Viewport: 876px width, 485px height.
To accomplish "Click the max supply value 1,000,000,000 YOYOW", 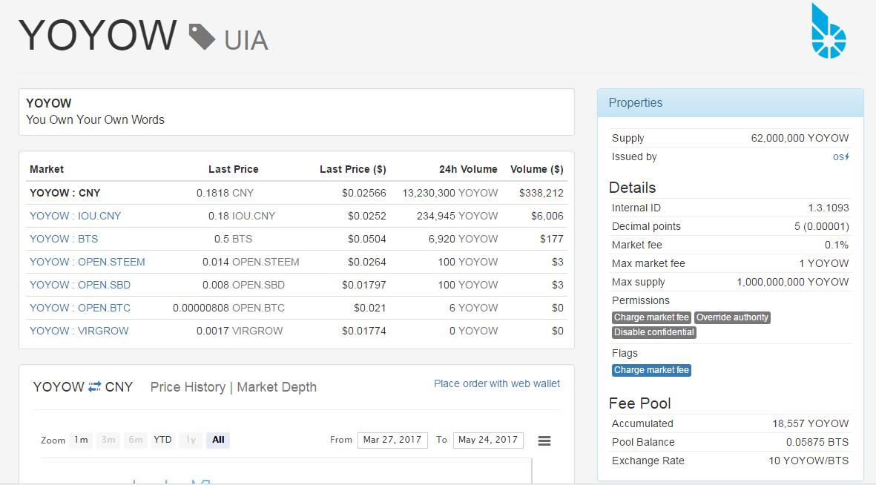I will pyautogui.click(x=793, y=282).
